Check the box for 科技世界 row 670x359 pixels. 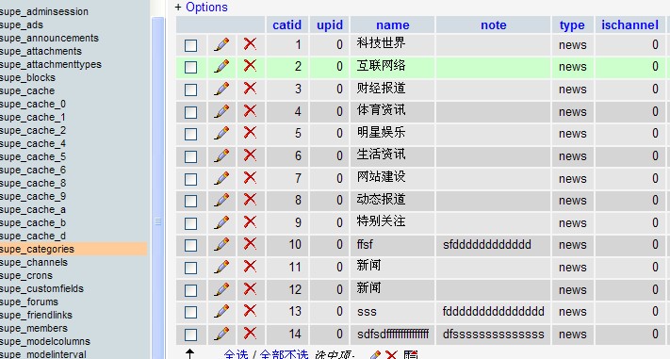click(x=190, y=45)
